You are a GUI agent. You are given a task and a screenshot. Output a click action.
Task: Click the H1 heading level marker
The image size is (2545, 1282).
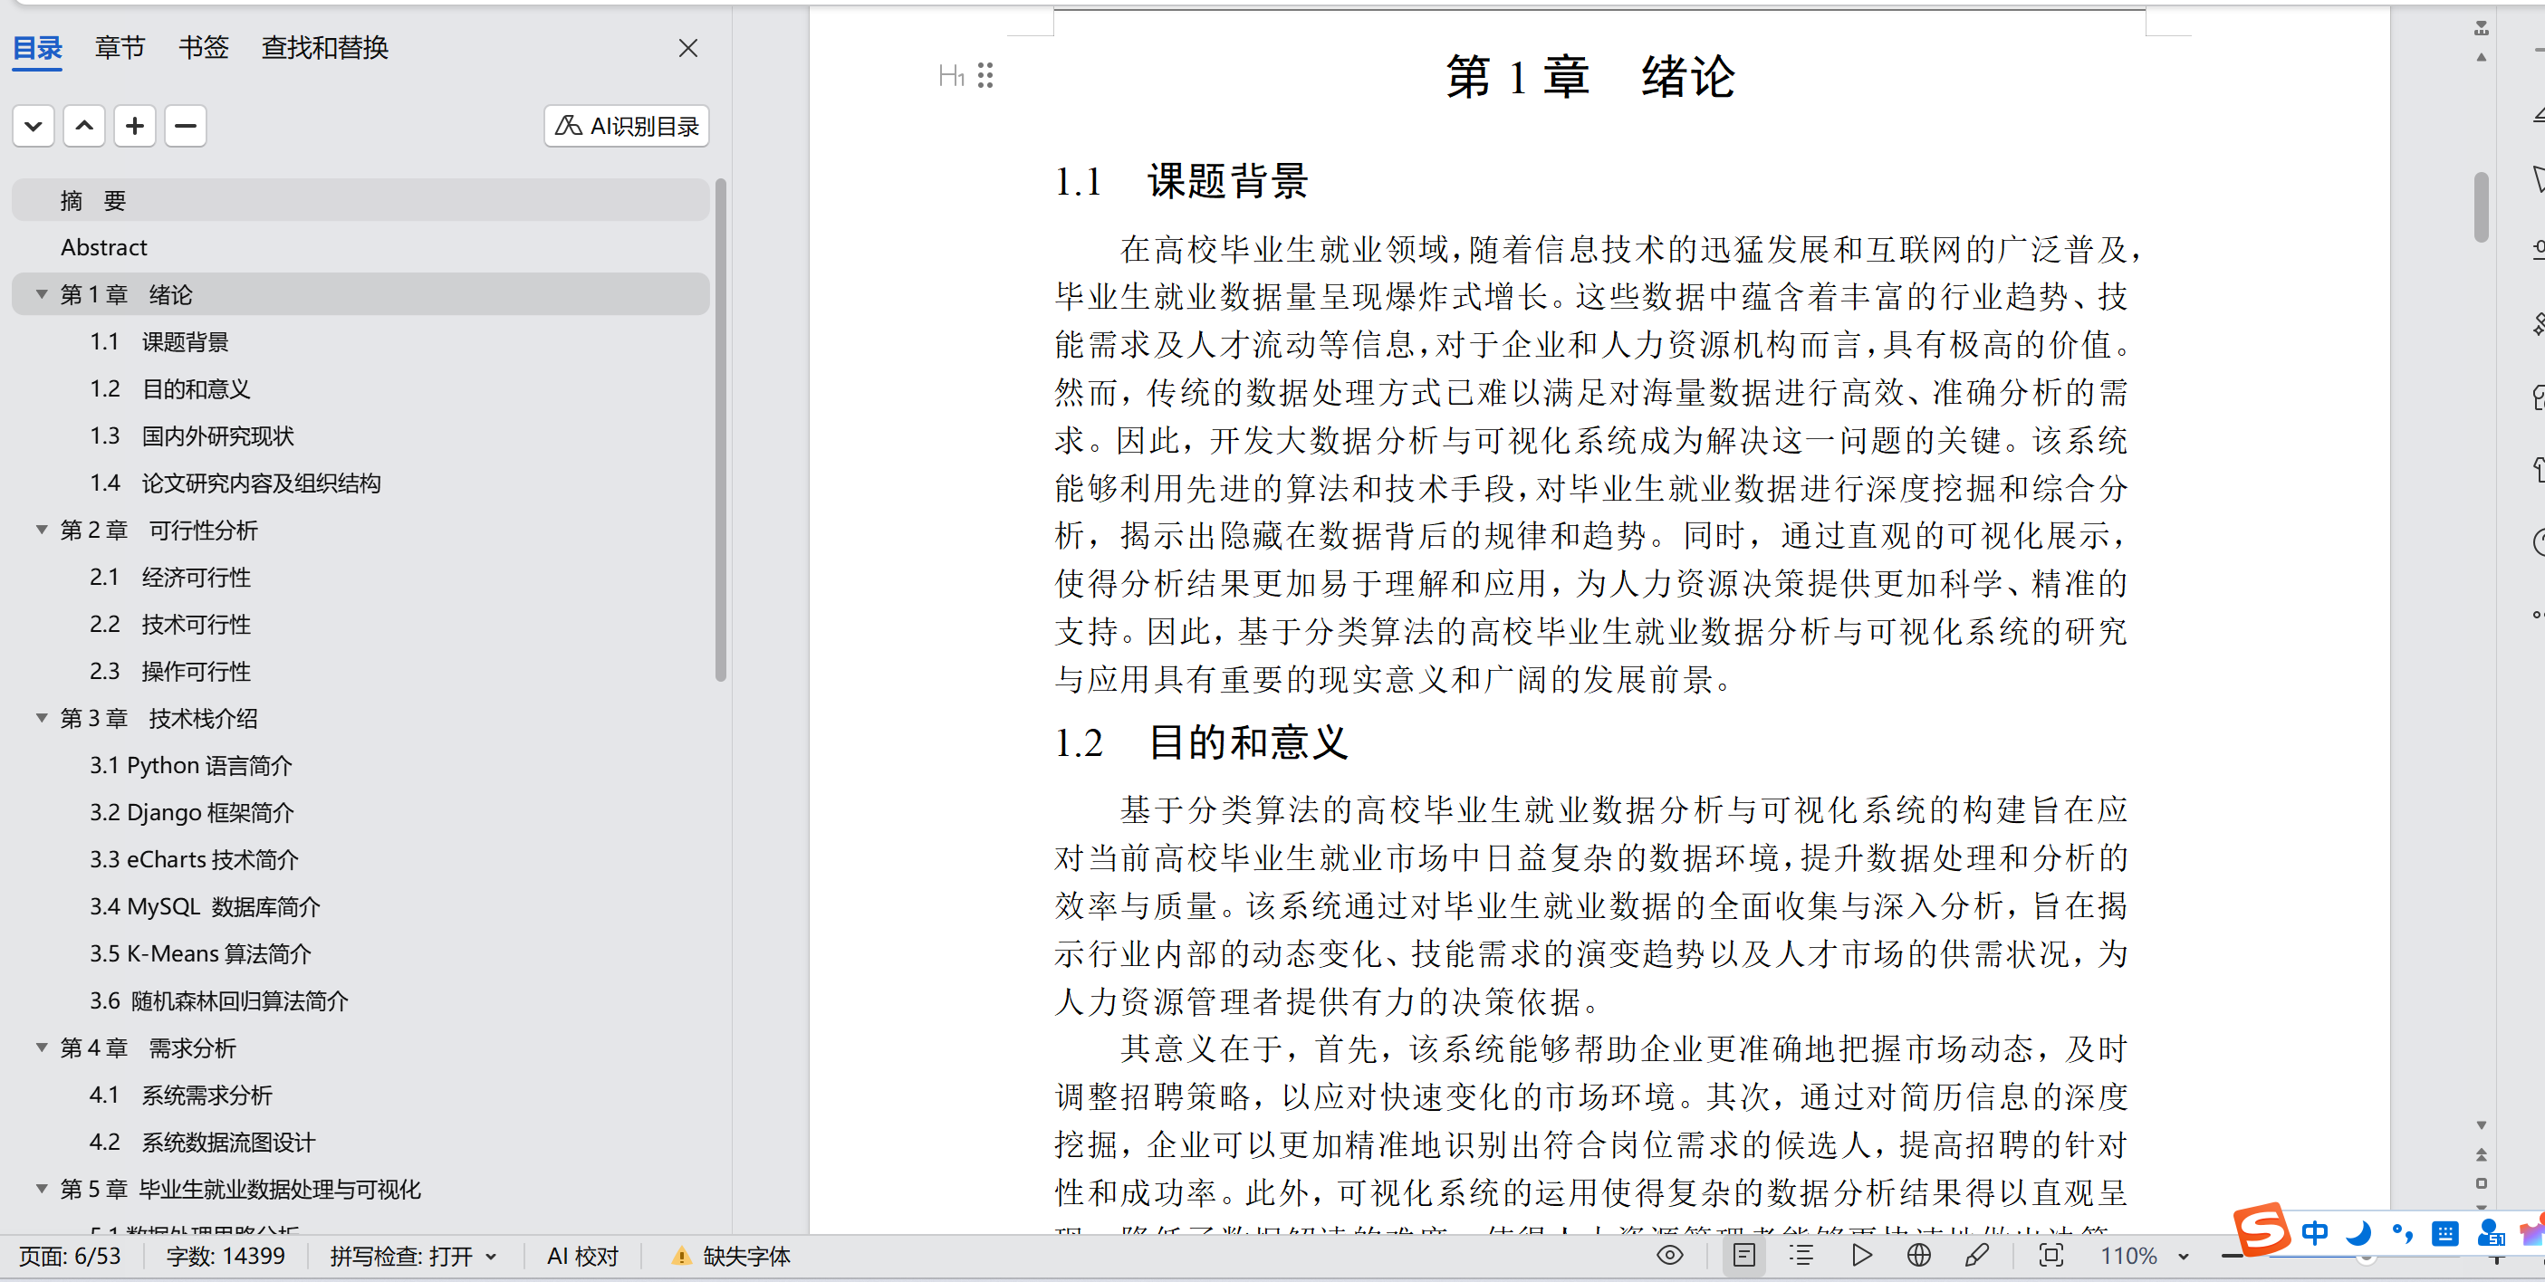pos(951,75)
